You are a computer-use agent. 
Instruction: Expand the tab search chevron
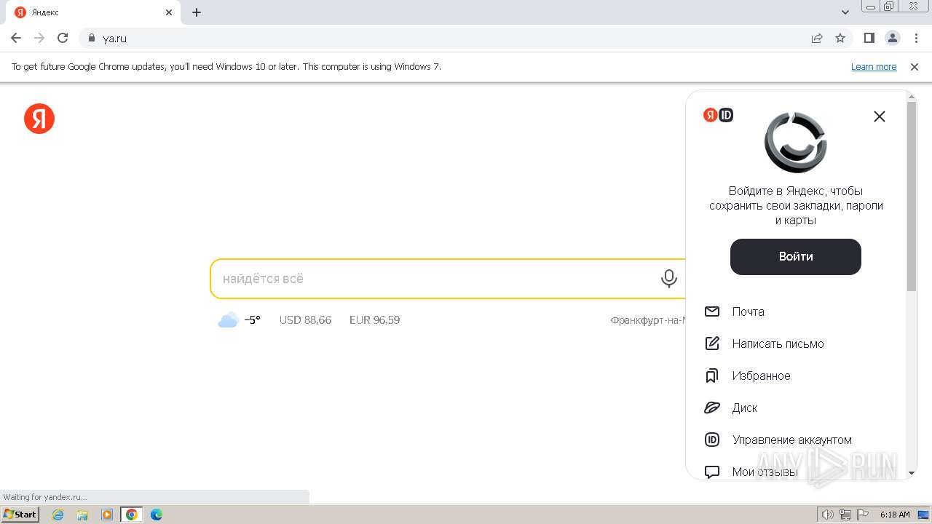tap(845, 12)
